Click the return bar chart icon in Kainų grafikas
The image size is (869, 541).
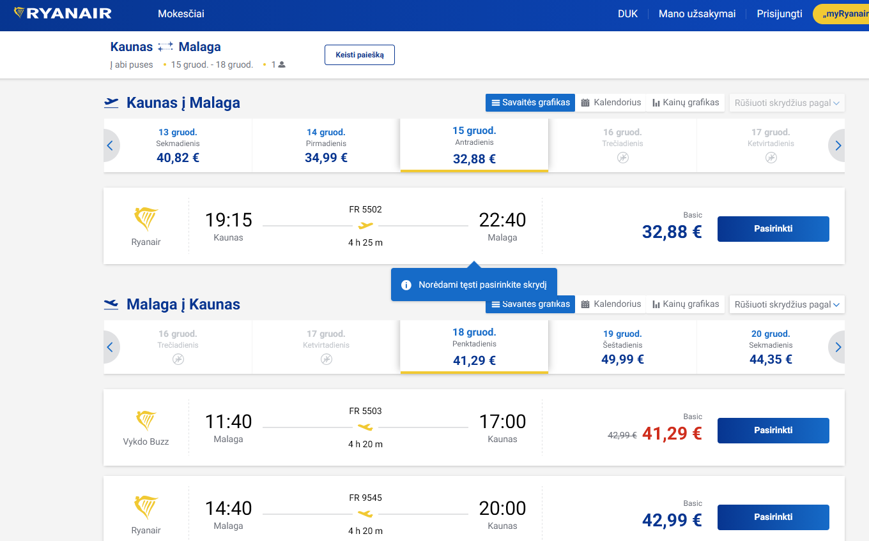point(656,304)
